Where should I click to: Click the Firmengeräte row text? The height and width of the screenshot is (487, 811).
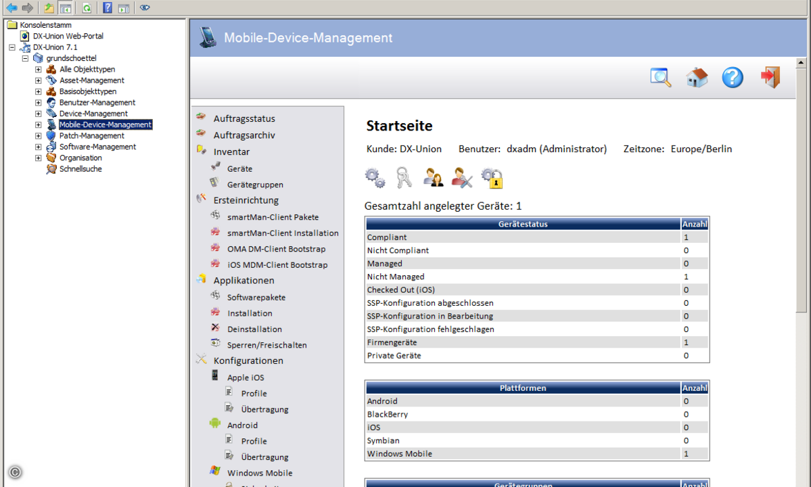tap(392, 342)
